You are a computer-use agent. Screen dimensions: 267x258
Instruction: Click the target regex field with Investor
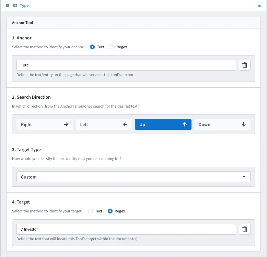[x=126, y=229]
